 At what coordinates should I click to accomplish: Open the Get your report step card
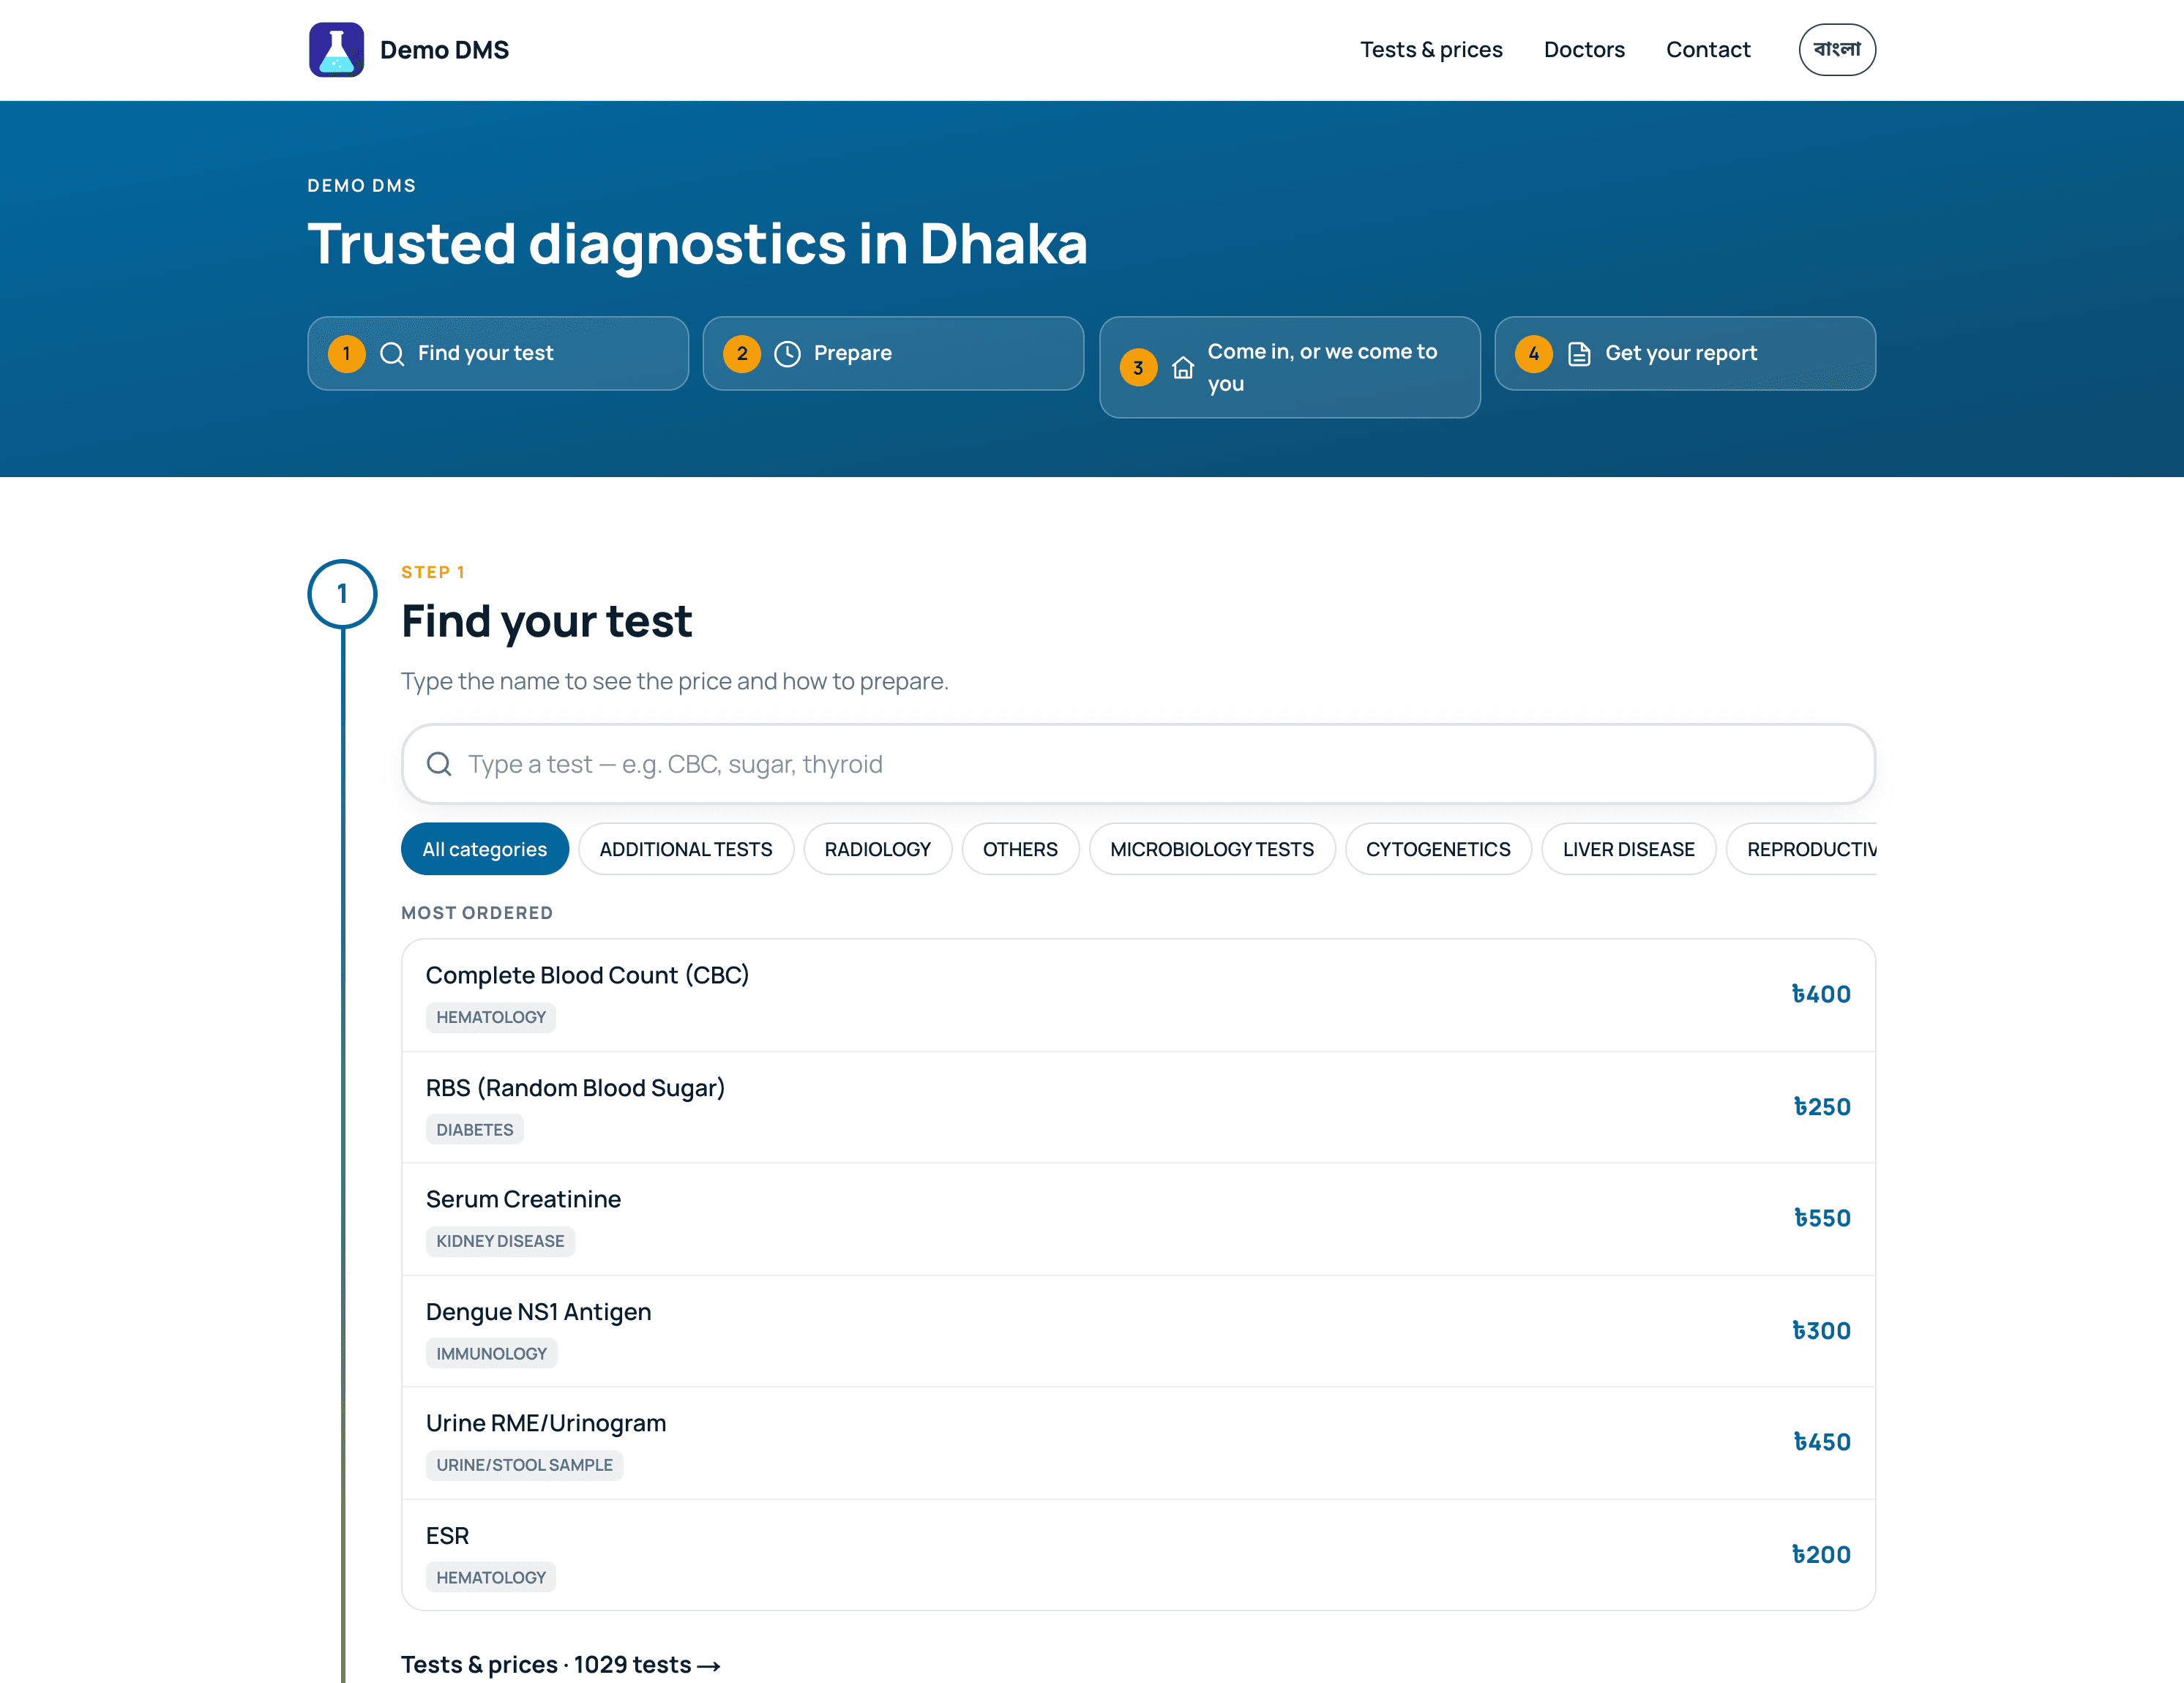pos(1685,354)
